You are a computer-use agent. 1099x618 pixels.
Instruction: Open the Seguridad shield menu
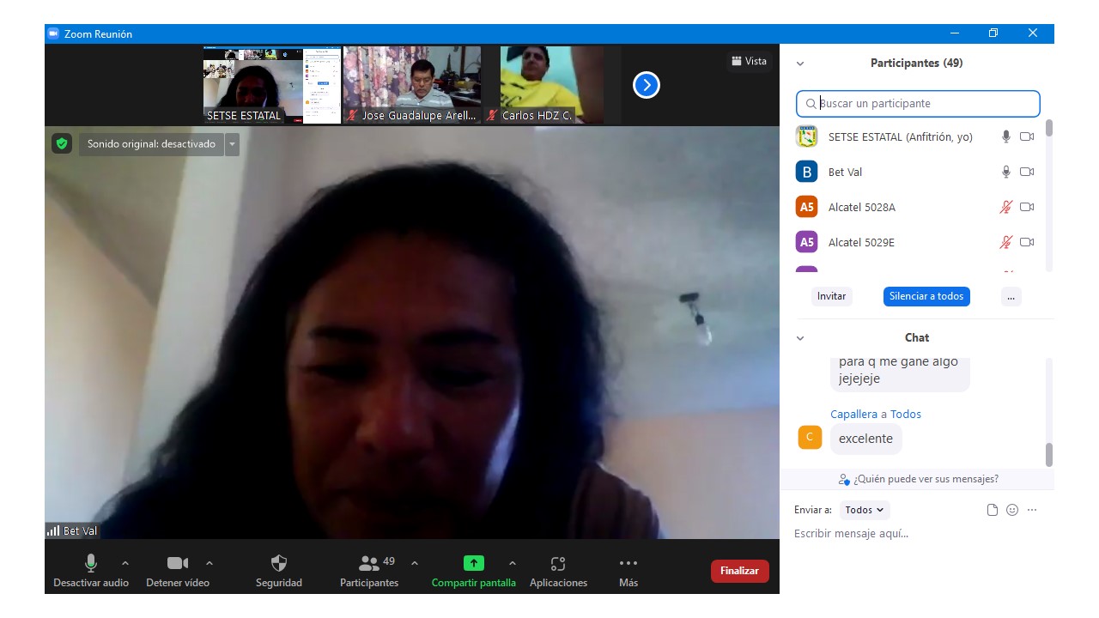[279, 571]
